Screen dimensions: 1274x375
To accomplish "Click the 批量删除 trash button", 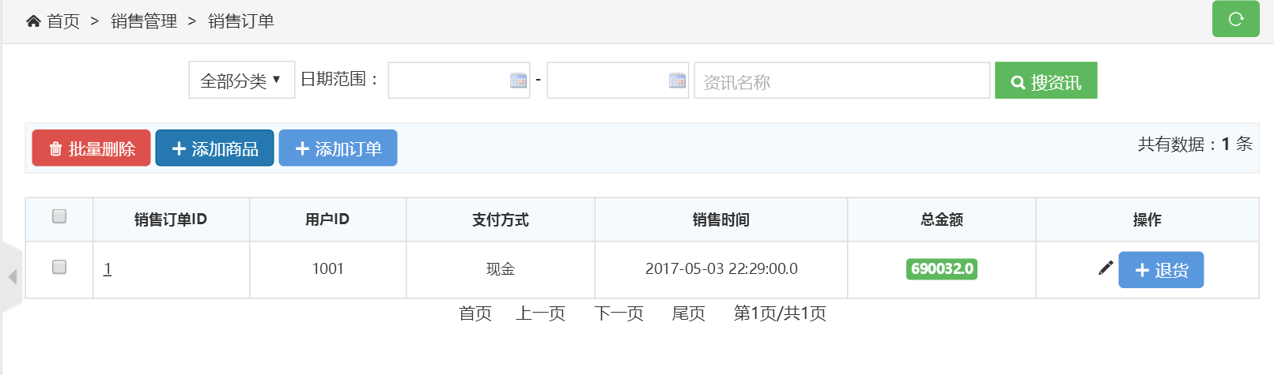I will click(x=91, y=148).
